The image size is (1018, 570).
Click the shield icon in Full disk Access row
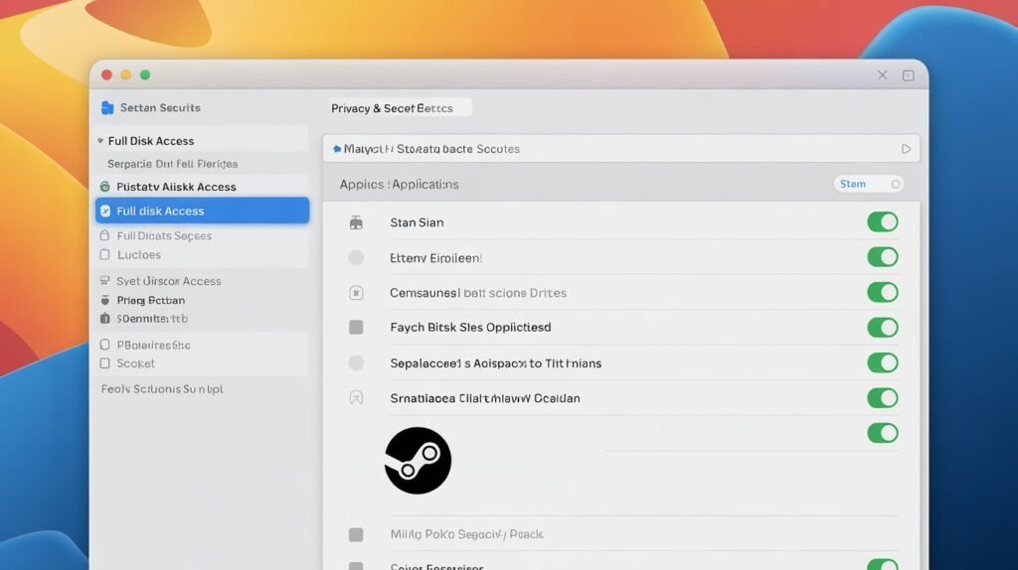(105, 211)
